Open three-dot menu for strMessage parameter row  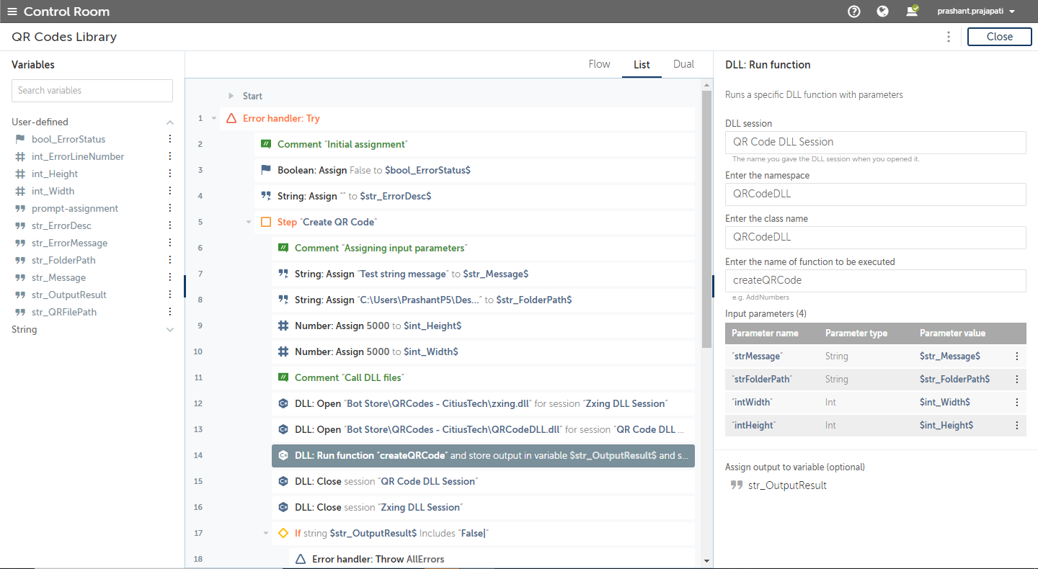[1017, 356]
